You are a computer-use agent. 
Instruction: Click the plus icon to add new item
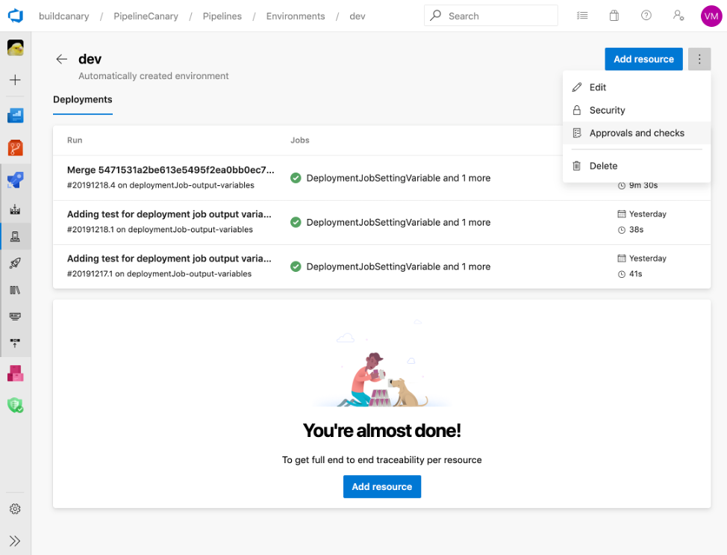tap(15, 80)
